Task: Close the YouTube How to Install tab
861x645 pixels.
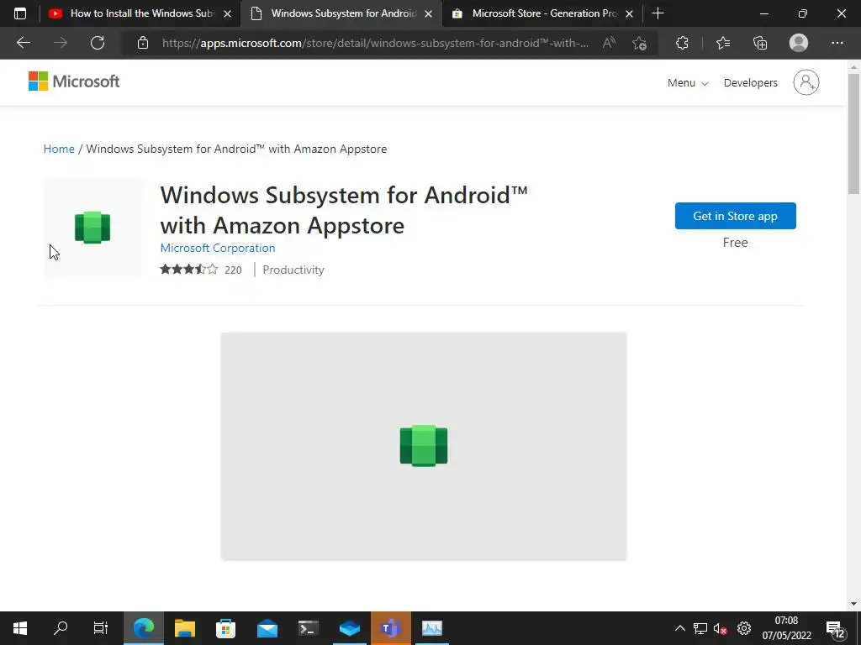Action: (227, 13)
